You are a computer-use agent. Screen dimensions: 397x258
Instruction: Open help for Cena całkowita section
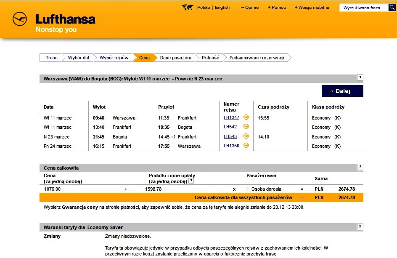click(360, 167)
